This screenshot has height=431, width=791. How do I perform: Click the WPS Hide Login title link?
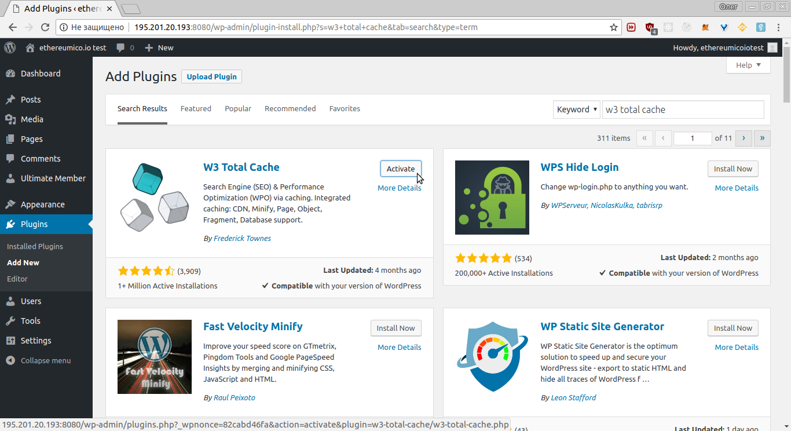click(x=580, y=167)
